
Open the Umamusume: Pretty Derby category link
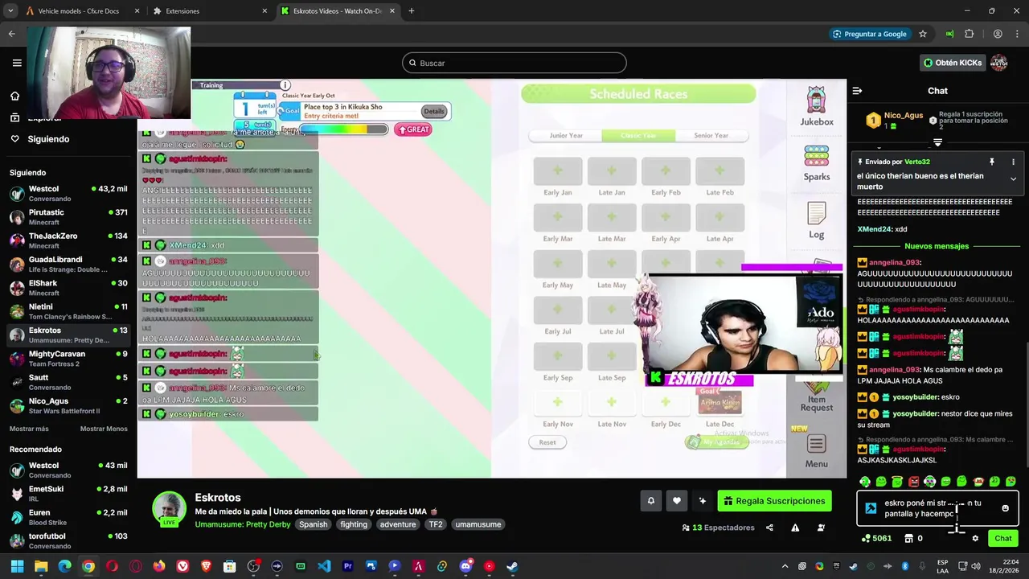(243, 524)
